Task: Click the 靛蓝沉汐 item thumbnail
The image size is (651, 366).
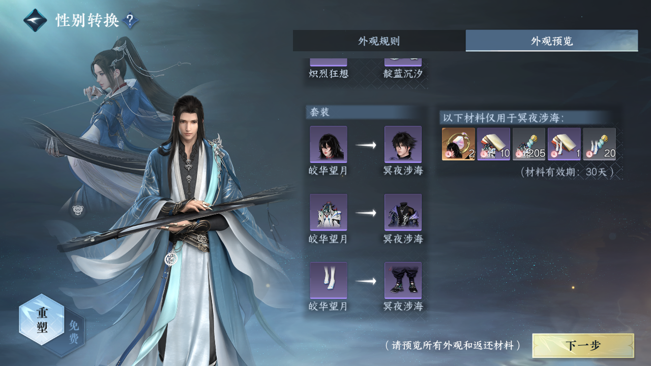Action: tap(403, 62)
